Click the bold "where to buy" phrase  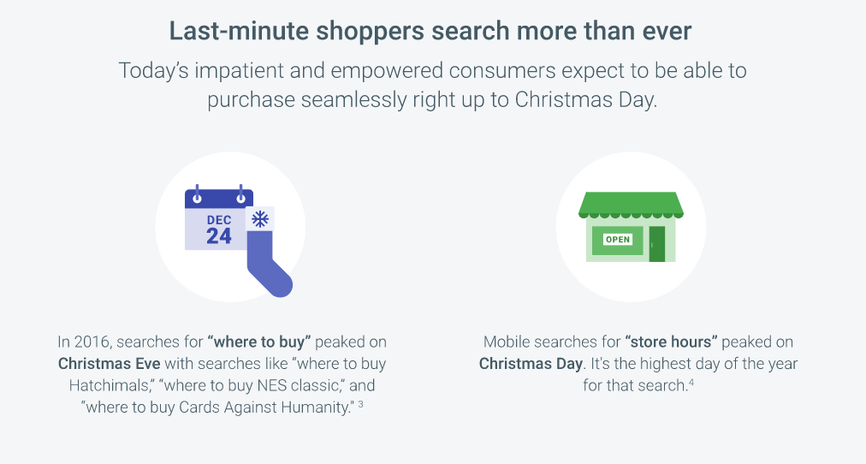click(x=259, y=342)
